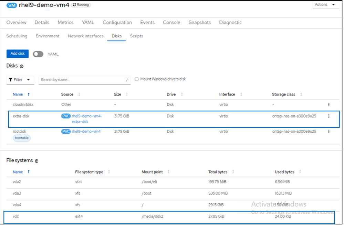Sort file systems by Mount point icon
Screen dimensions: 344x226
coord(168,172)
